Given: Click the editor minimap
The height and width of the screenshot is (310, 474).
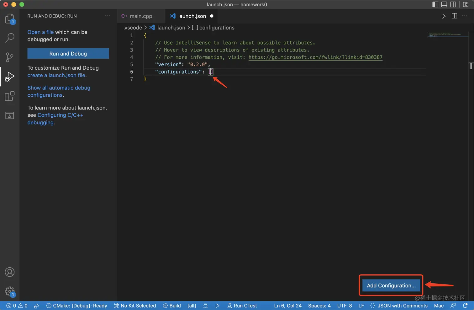Looking at the screenshot, I should tap(448, 35).
